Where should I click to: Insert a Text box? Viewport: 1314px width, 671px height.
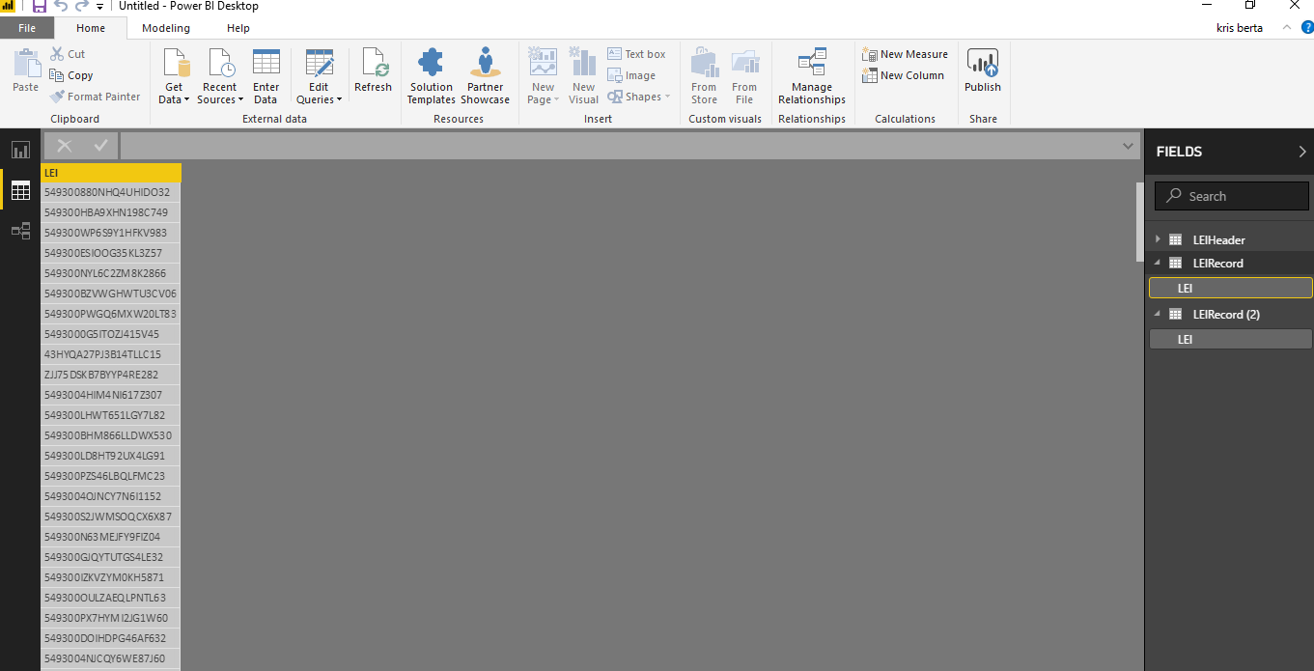636,54
